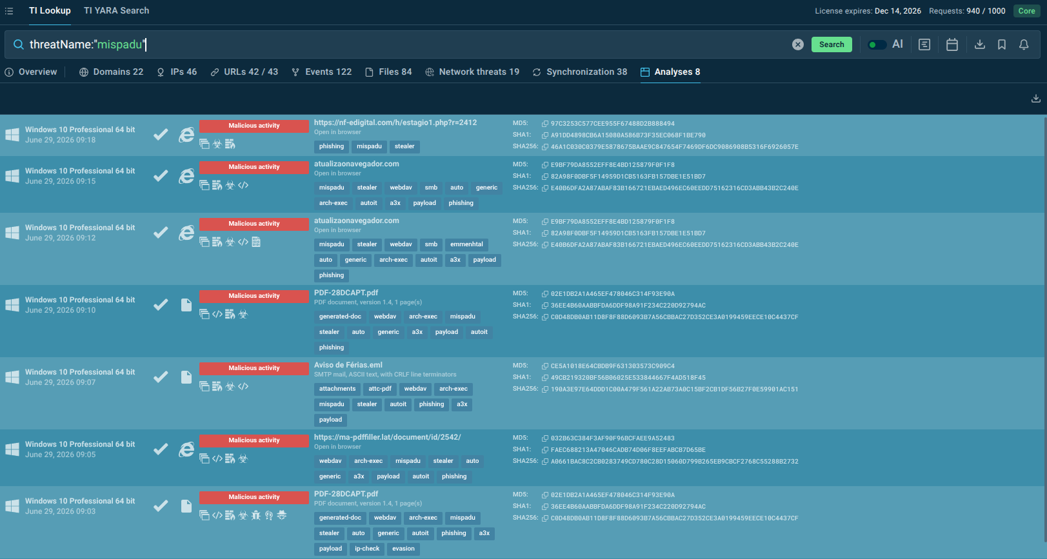Select the attachments tag
The width and height of the screenshot is (1047, 559).
click(x=337, y=389)
